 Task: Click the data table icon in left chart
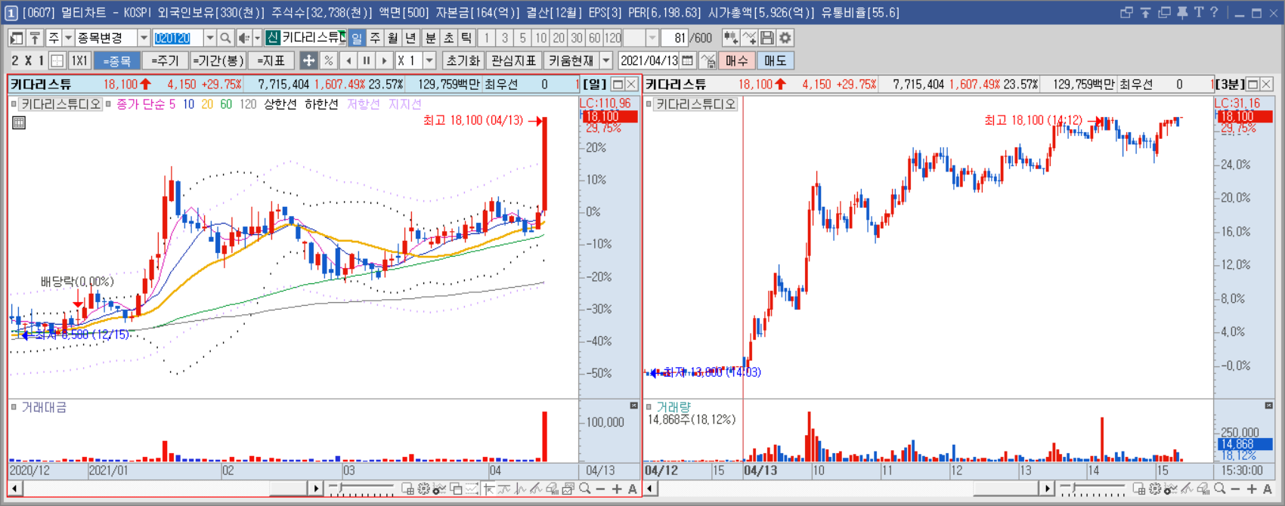pos(19,122)
